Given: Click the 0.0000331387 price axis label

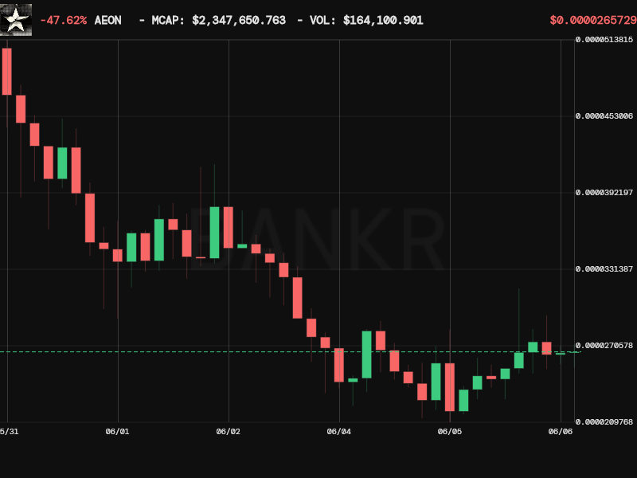Looking at the screenshot, I should tap(604, 269).
